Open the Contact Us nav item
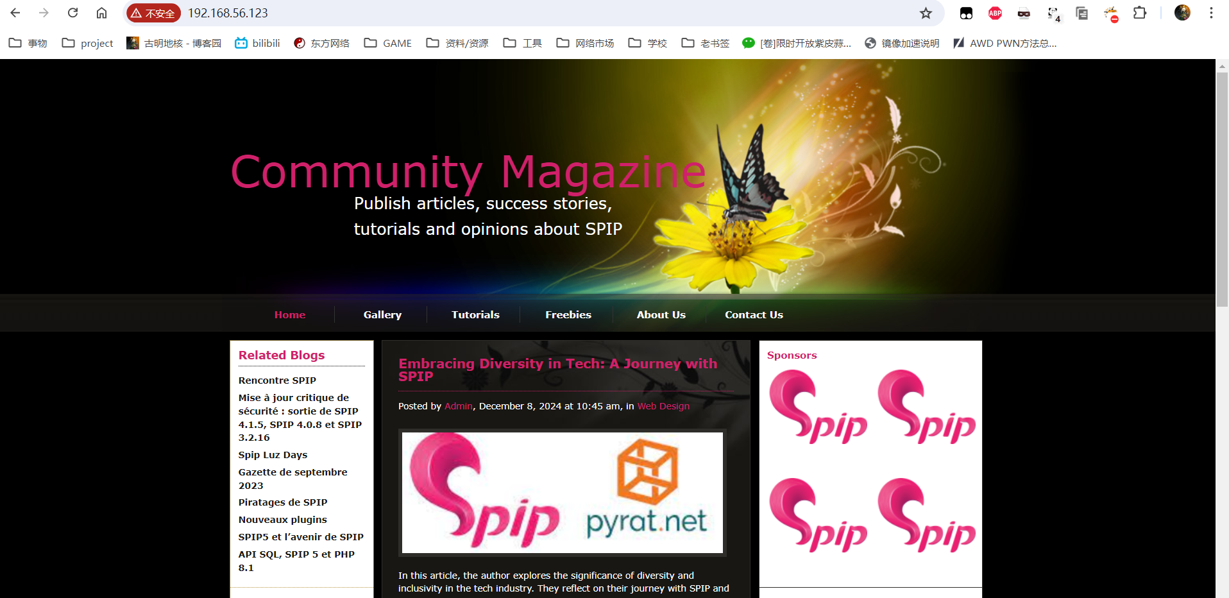Image resolution: width=1229 pixels, height=598 pixels. click(x=754, y=314)
